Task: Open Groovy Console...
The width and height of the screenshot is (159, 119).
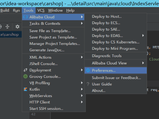Action: 53,77
